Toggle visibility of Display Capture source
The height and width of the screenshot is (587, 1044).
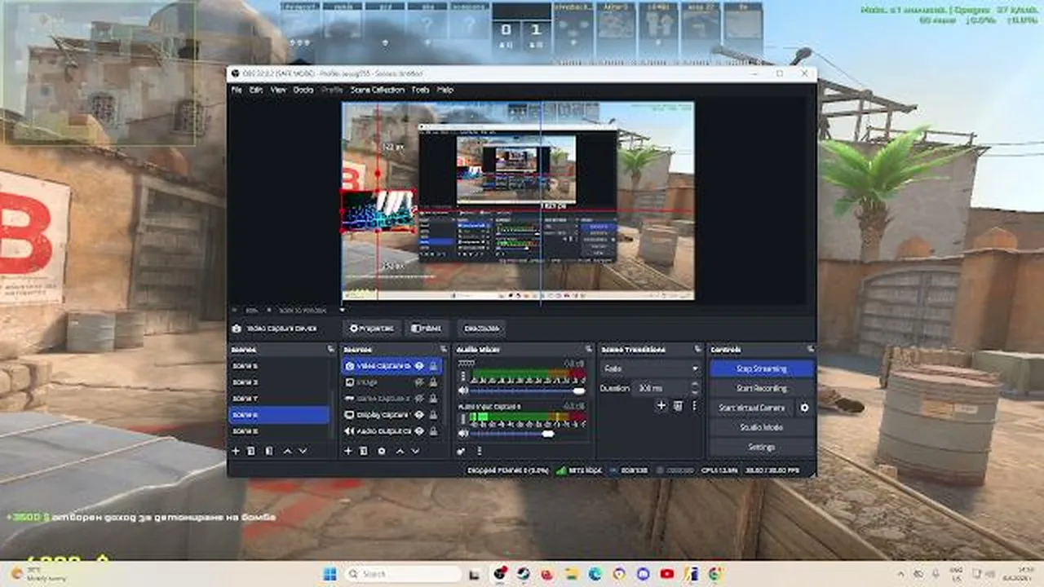(x=419, y=415)
